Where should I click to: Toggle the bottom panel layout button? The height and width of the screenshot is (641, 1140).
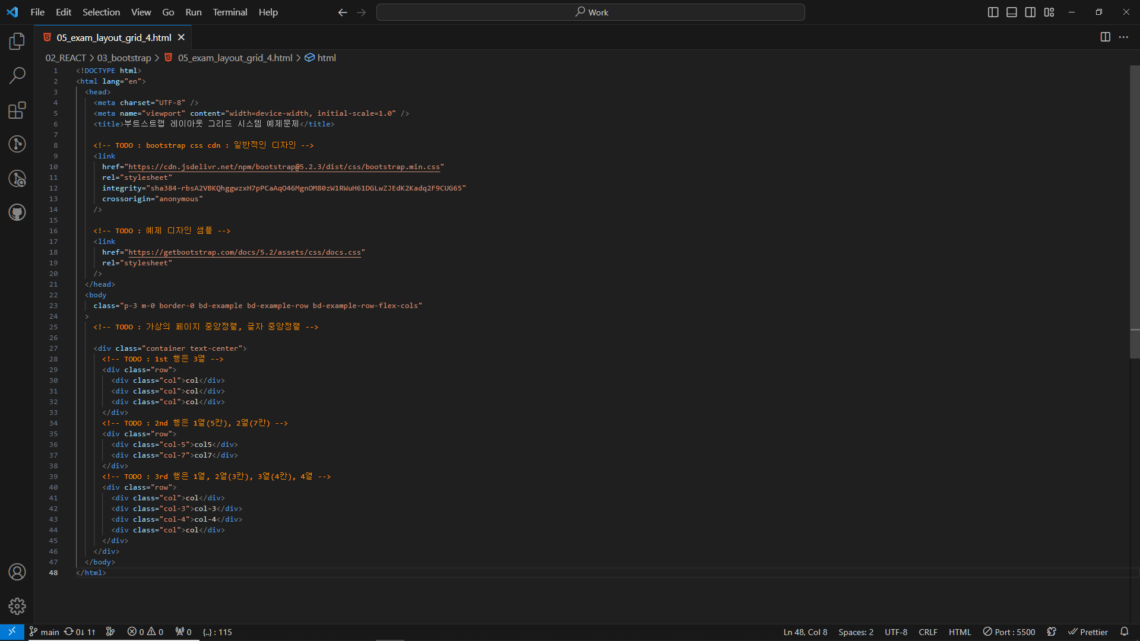[1012, 12]
